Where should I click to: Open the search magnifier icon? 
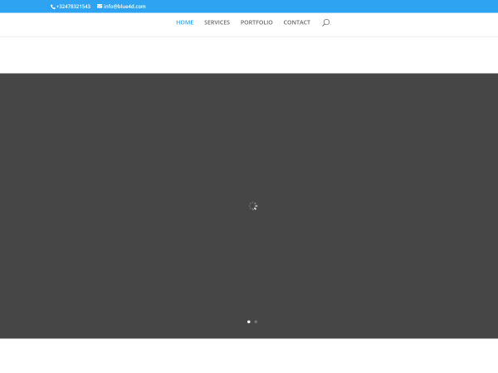point(326,22)
